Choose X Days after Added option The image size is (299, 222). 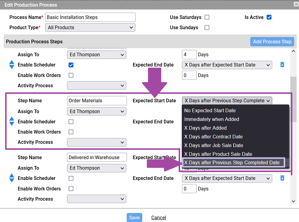click(236, 128)
